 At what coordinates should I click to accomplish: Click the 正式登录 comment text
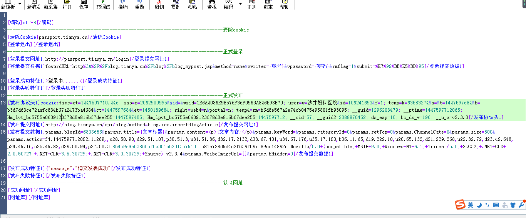[233, 52]
